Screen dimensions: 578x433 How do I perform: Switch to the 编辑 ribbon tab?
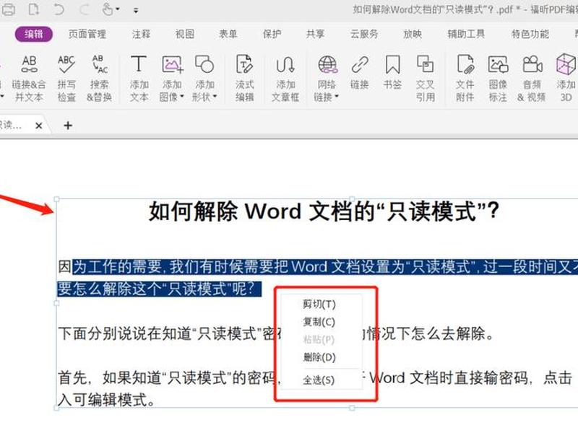click(x=33, y=34)
